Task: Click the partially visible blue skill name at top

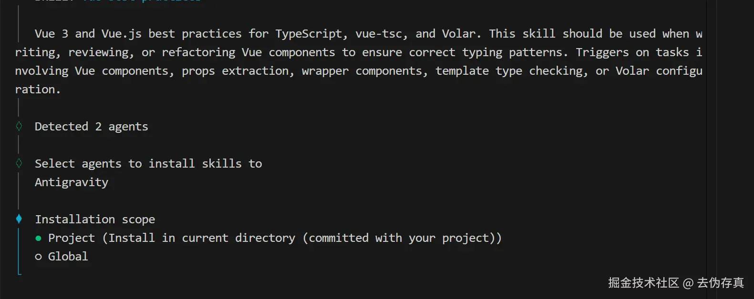Action: [142, 1]
